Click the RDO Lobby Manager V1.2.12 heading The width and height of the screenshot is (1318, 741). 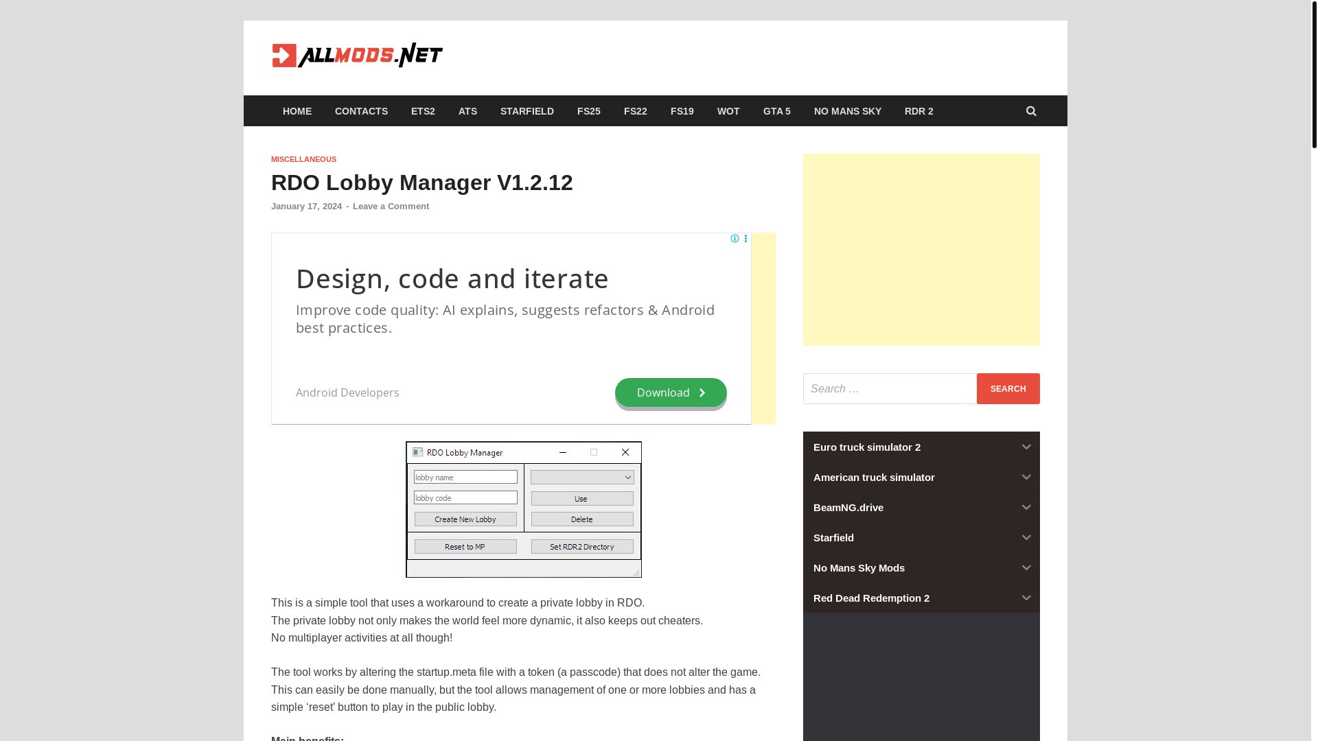422,183
